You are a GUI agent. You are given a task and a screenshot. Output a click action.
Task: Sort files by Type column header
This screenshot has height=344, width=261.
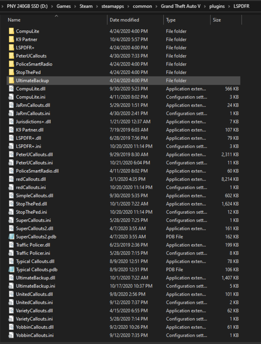coord(171,20)
